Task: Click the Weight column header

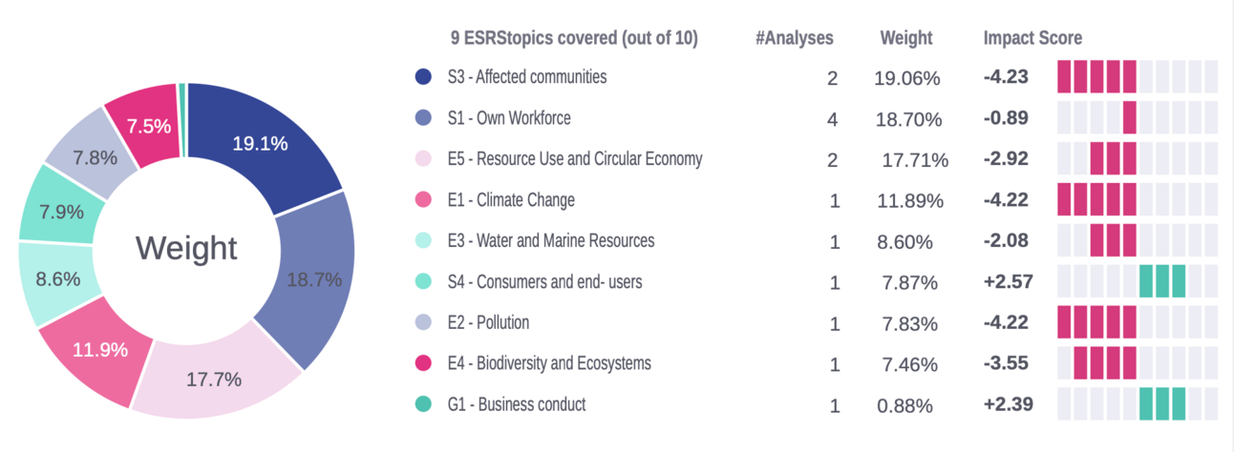Action: click(906, 38)
